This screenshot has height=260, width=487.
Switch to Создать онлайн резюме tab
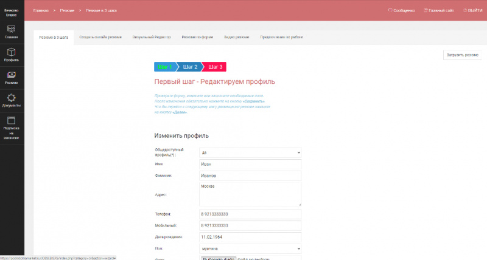[x=100, y=37]
